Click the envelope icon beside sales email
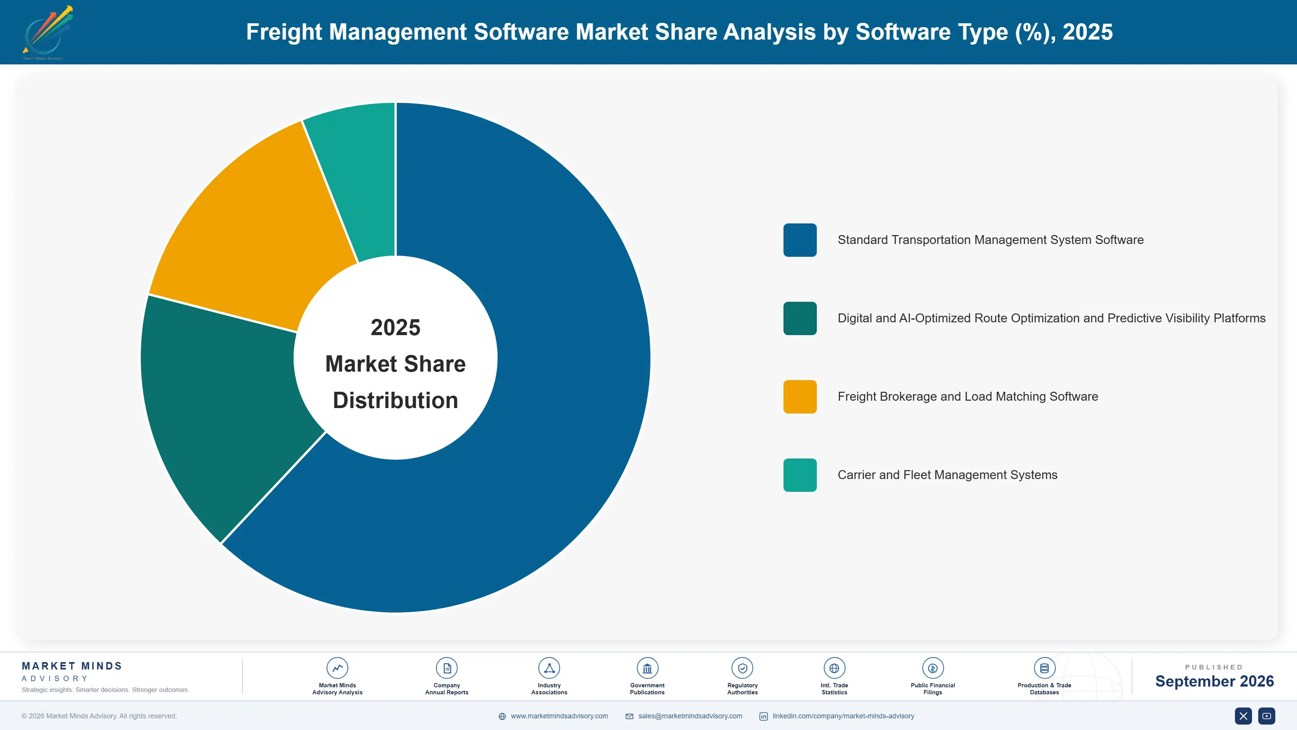 click(x=629, y=716)
